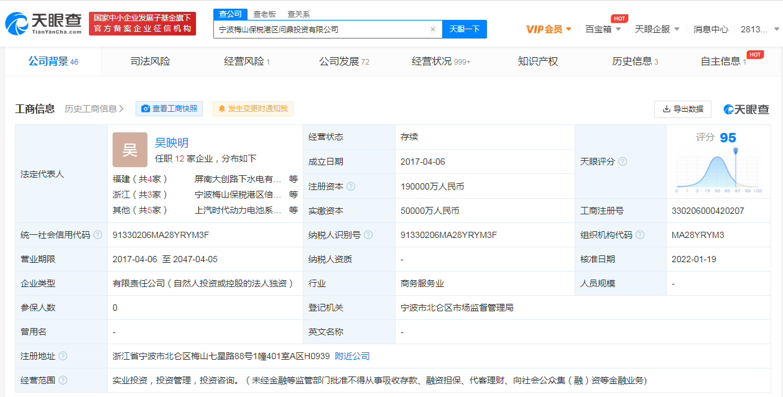Expand the 天眼企服 dropdown menu
This screenshot has width=783, height=397.
pos(657,29)
